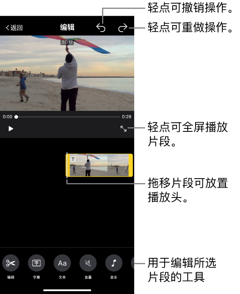The width and height of the screenshot is (240, 294).
Task: Mute the clip with the 音量 speaker icon
Action: pyautogui.click(x=88, y=263)
